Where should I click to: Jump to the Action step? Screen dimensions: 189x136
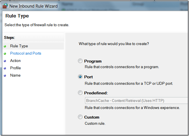click(15, 61)
